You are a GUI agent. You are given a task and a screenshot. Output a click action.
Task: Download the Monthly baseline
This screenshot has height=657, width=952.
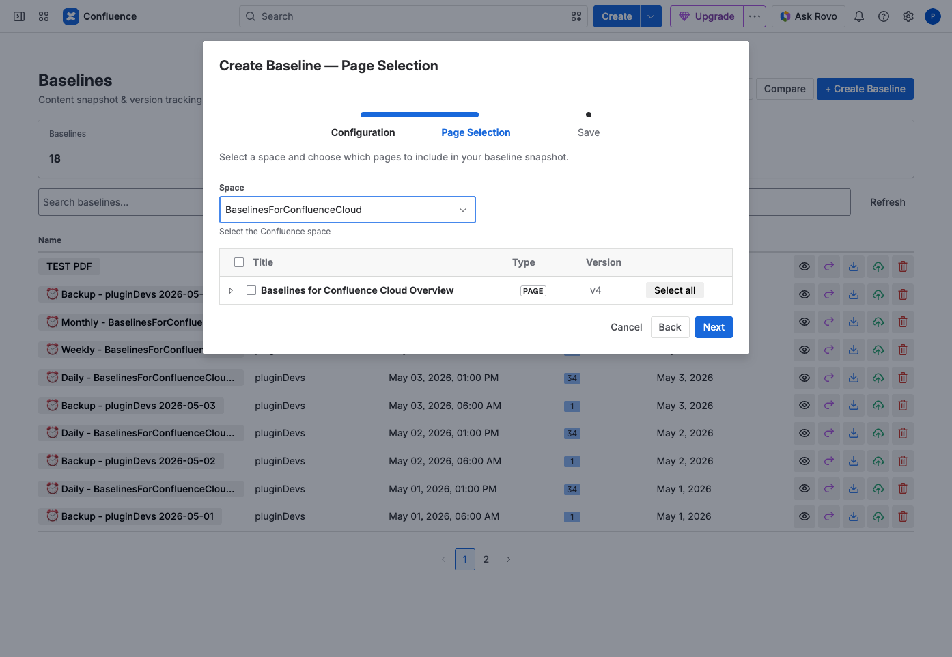854,322
